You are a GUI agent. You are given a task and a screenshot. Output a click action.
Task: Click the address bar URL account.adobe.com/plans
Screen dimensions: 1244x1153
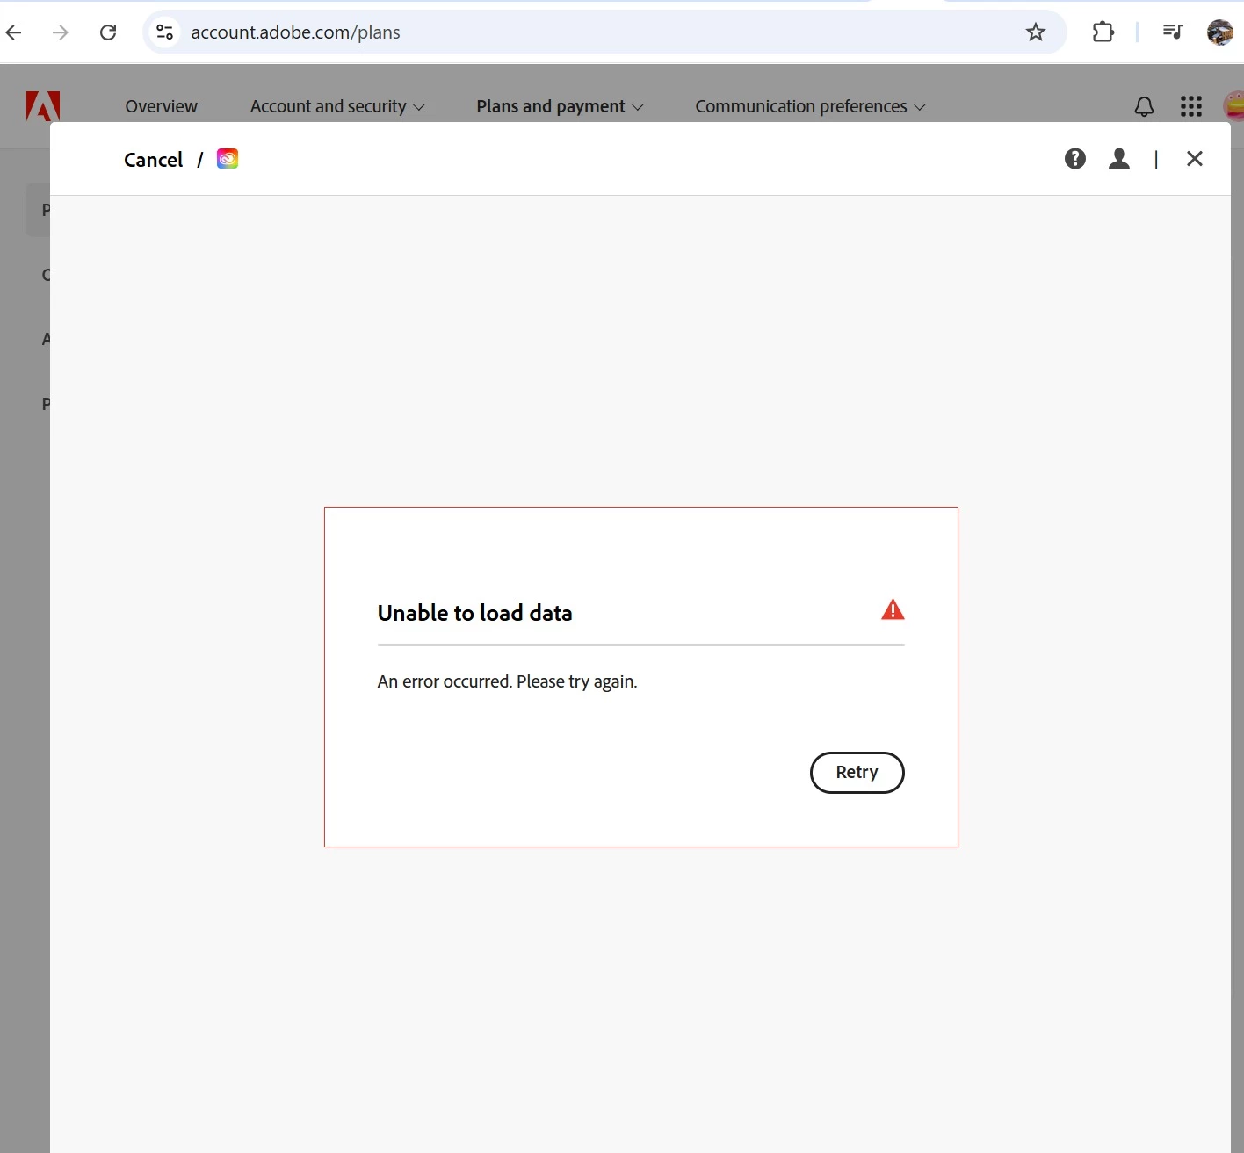coord(296,32)
